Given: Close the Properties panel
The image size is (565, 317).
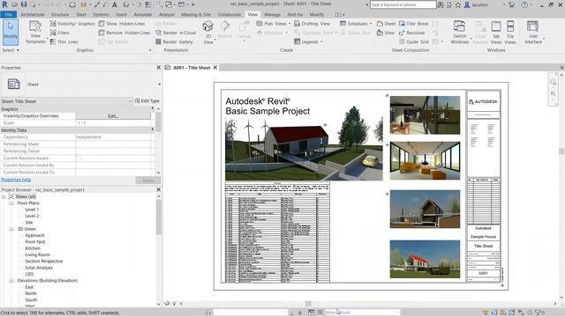Looking at the screenshot, I should pyautogui.click(x=159, y=67).
